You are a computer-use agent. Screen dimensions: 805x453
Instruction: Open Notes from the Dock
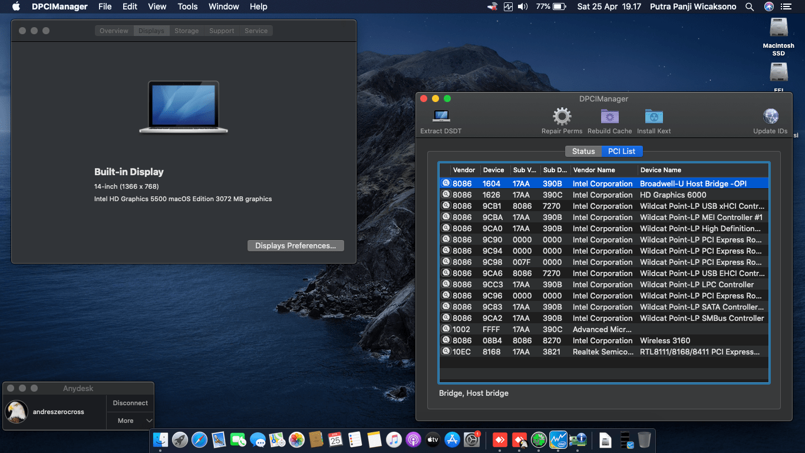374,439
